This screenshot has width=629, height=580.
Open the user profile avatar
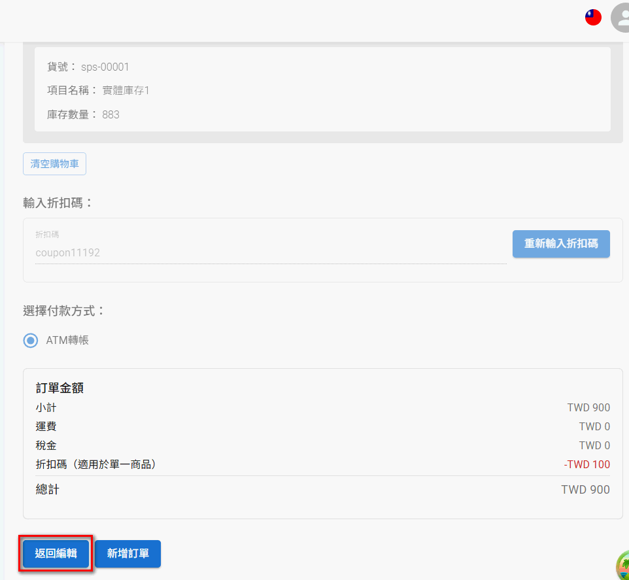620,18
